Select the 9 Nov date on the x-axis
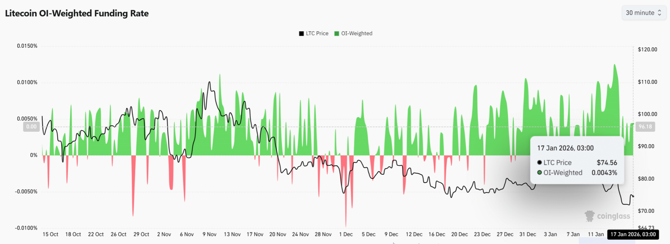670x244 pixels. point(209,234)
